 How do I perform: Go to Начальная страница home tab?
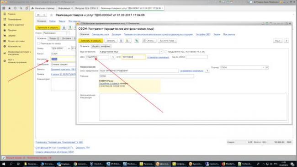tap(43, 8)
